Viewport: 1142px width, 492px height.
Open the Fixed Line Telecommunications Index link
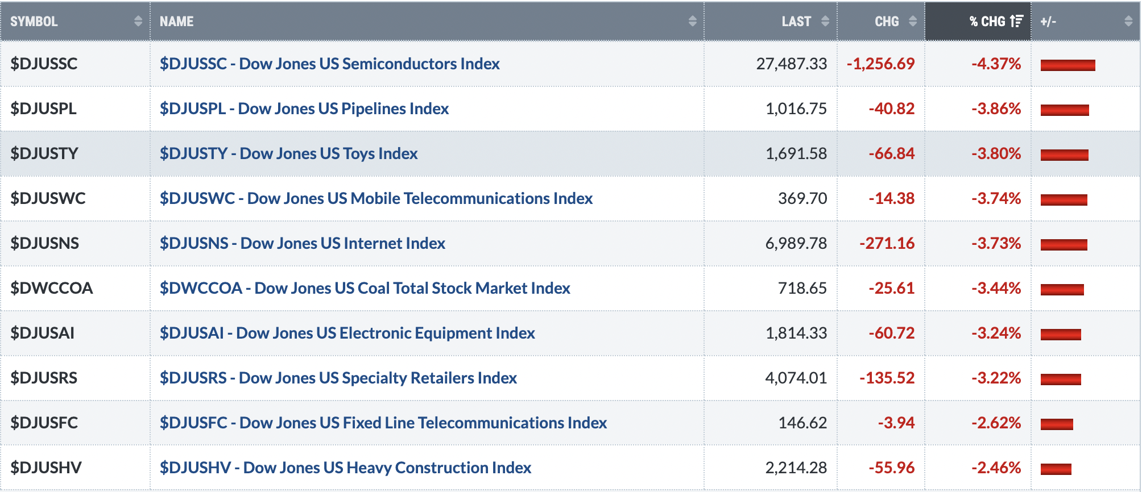[x=383, y=423]
